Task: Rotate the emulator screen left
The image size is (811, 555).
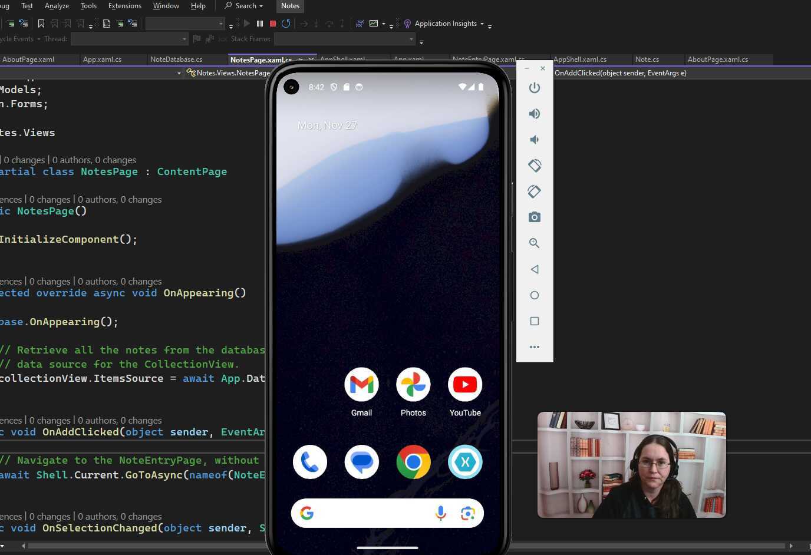Action: tap(535, 166)
